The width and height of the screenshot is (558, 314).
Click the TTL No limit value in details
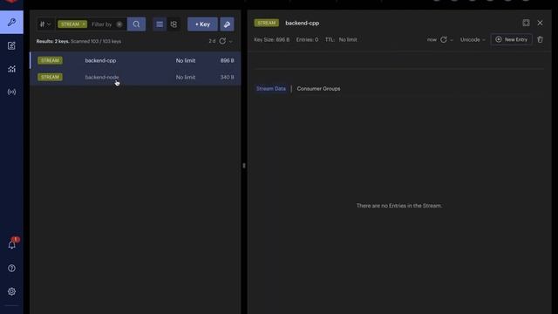point(348,39)
